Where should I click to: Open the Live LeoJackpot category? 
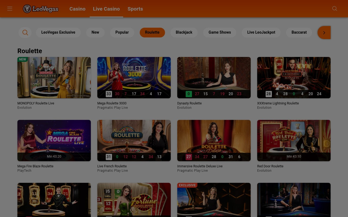coord(261,32)
